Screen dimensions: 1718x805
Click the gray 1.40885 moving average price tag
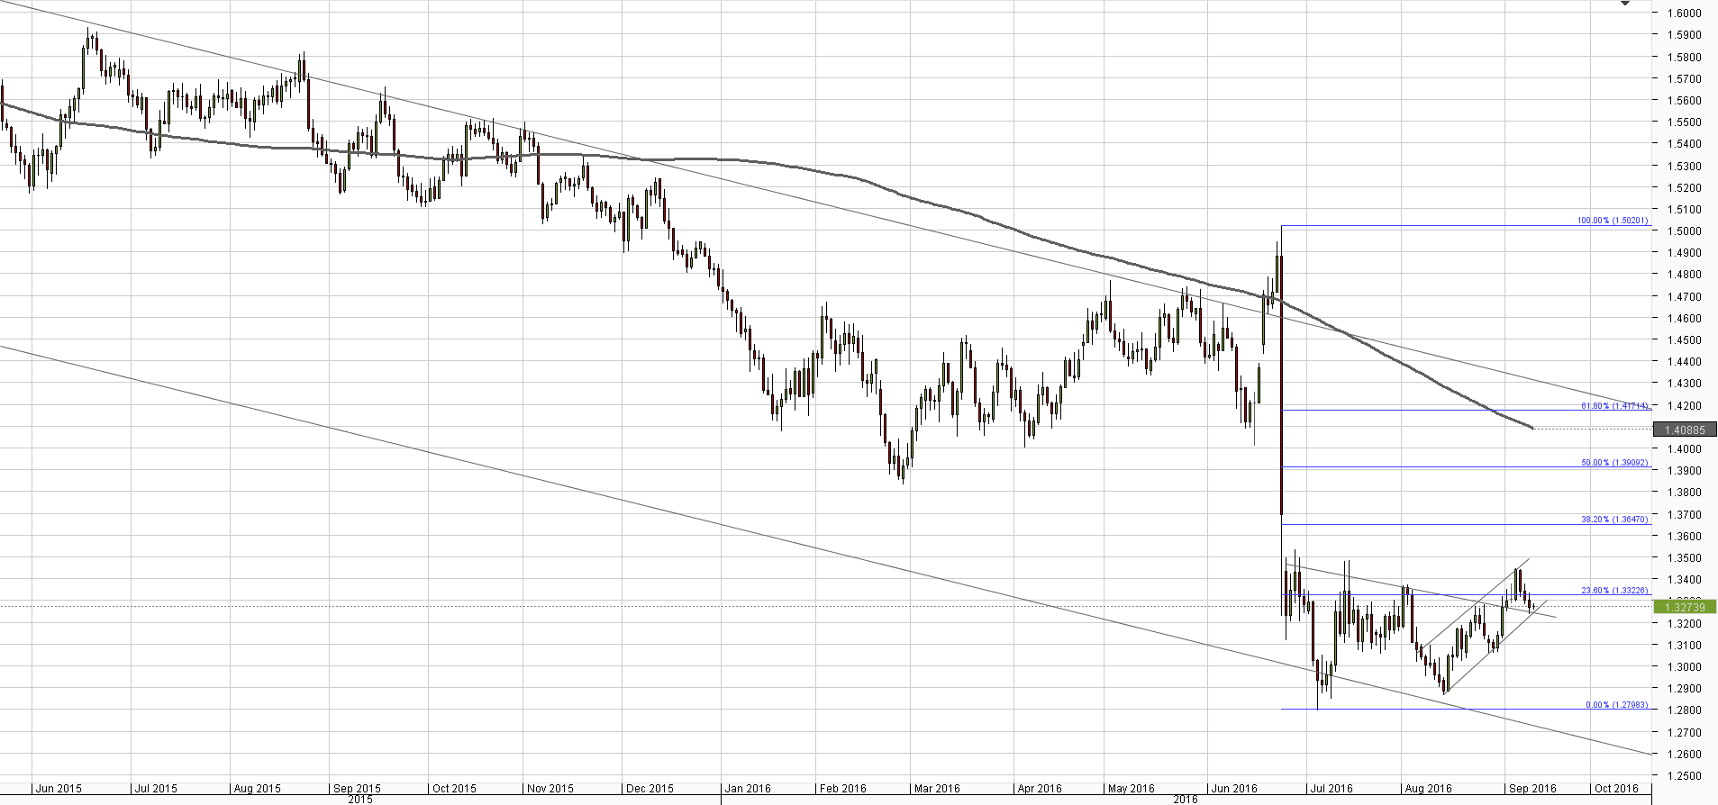click(x=1685, y=430)
